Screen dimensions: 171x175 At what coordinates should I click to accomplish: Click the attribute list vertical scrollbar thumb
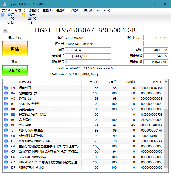coord(166,139)
